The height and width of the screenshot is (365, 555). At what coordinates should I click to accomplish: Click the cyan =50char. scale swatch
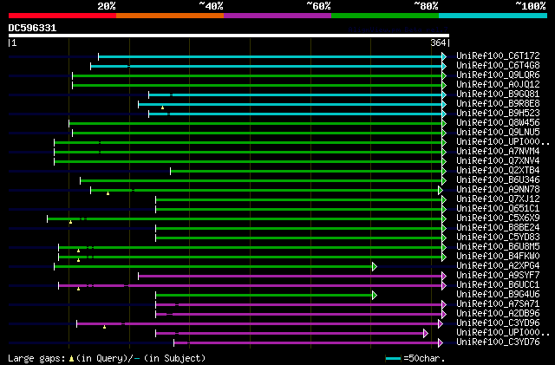[393, 359]
